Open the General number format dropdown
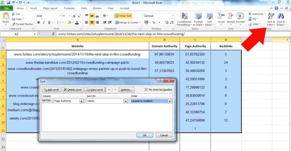The image size is (291, 151). [172, 16]
